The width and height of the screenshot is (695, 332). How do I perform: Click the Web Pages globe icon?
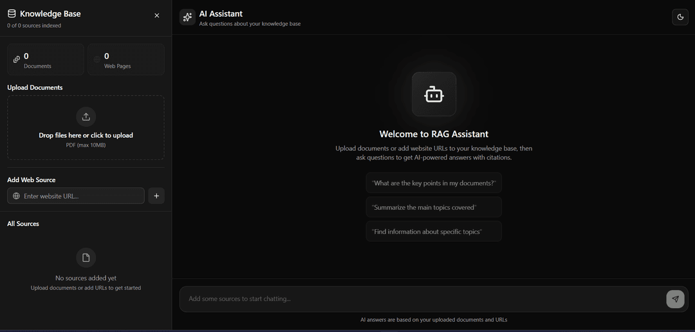point(97,60)
